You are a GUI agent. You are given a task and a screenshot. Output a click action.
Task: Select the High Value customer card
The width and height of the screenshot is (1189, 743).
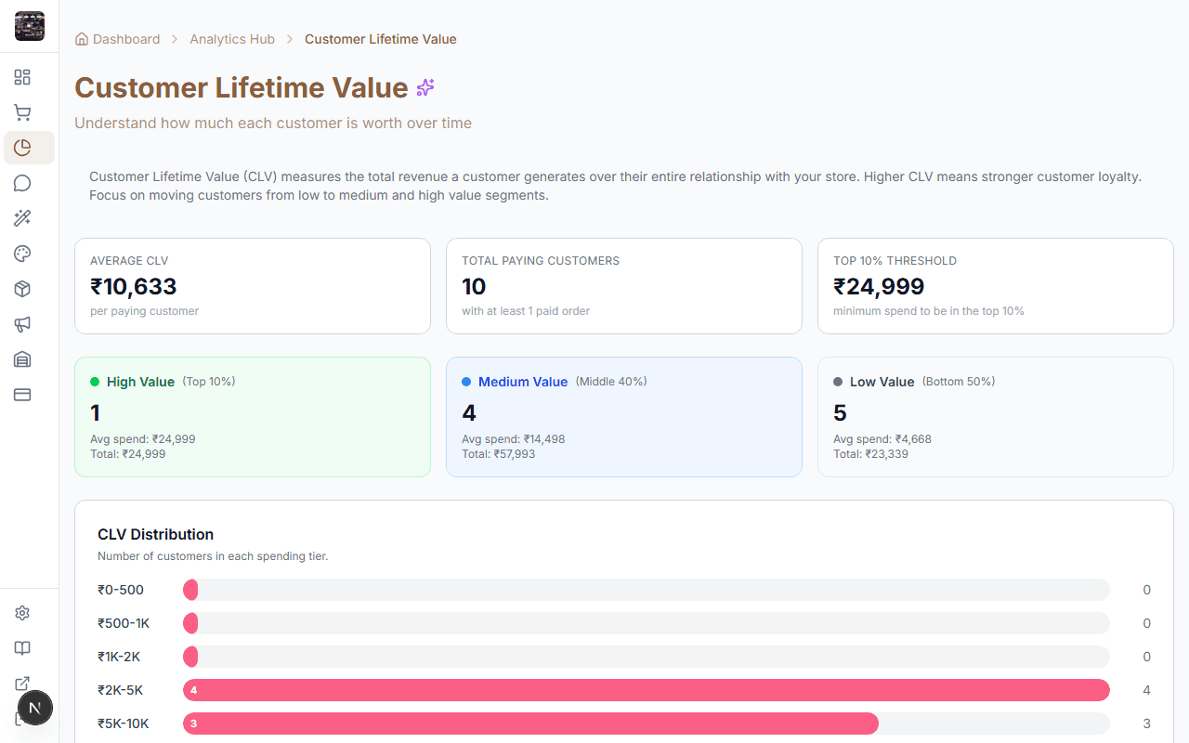252,416
